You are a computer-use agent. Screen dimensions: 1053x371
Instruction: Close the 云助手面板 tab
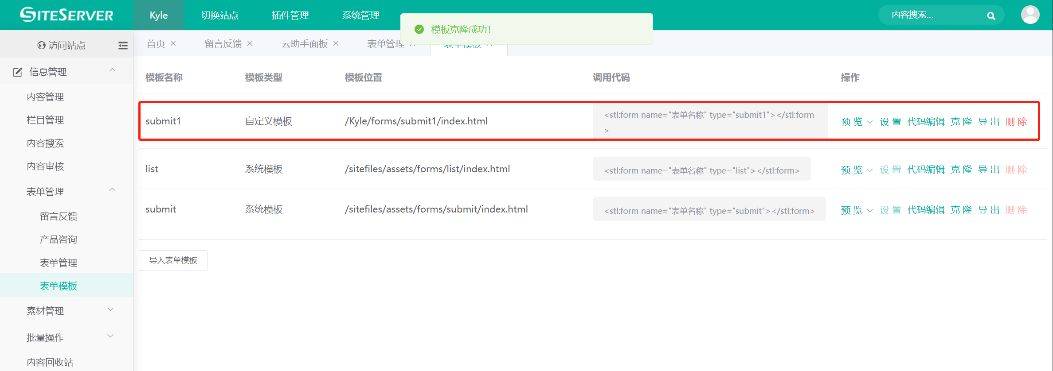click(x=336, y=43)
